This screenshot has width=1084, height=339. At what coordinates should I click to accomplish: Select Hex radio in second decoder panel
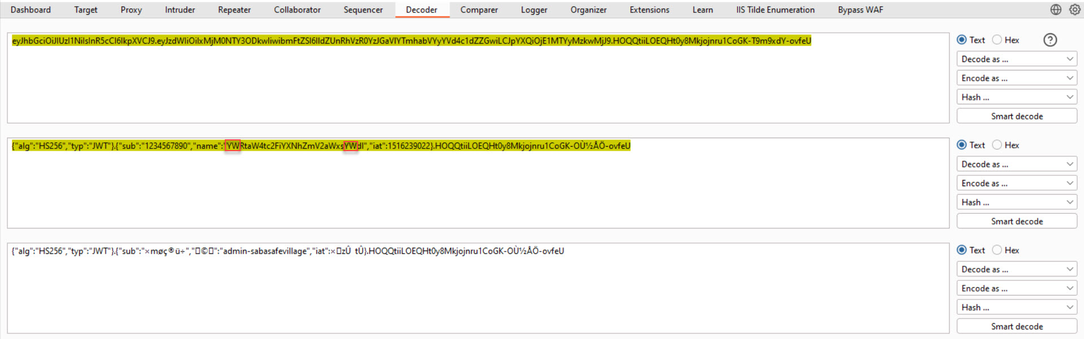click(x=997, y=145)
